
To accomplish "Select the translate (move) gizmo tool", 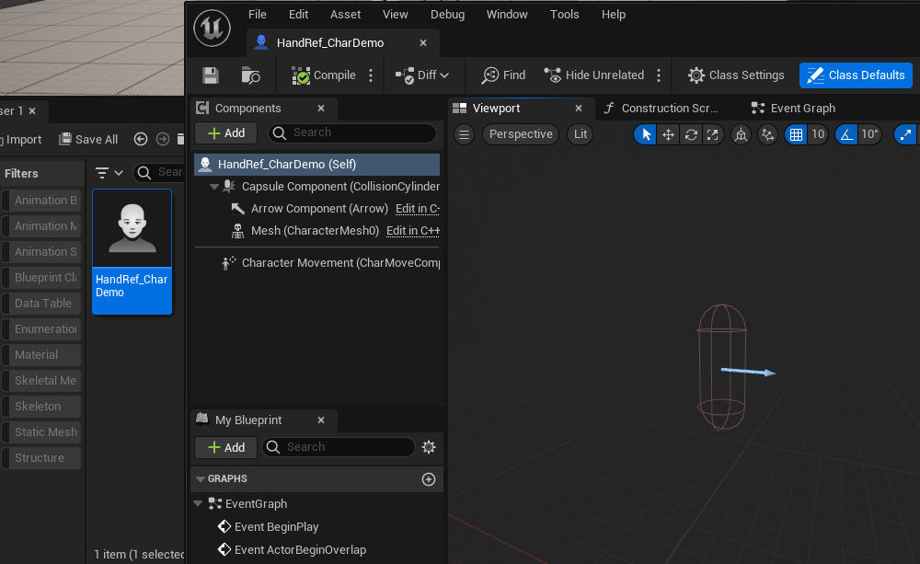I will click(668, 134).
